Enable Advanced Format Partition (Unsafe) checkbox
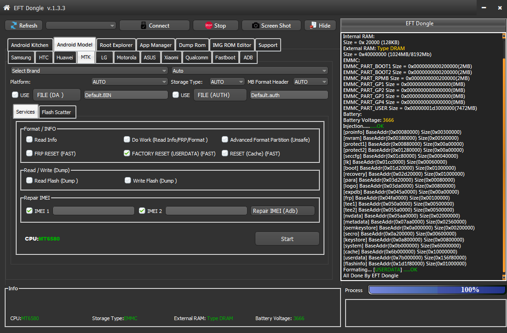 click(225, 139)
